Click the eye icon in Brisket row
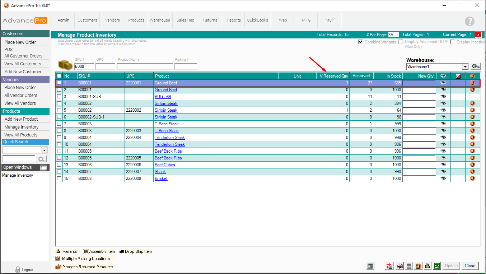The width and height of the screenshot is (486, 274). tap(443, 178)
